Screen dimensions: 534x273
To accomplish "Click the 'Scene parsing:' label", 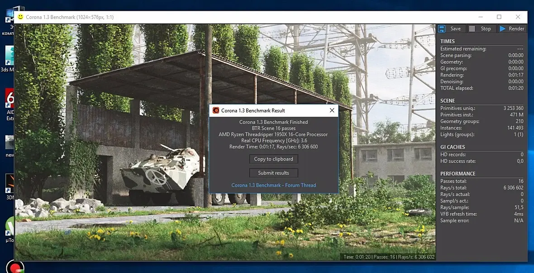I will 455,55.
